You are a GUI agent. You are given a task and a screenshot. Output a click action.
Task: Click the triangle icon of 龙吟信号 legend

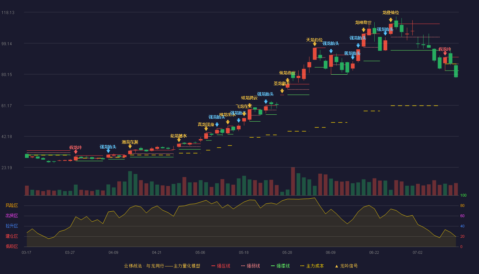[336, 266]
